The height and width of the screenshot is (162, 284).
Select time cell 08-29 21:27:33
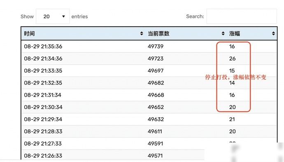tap(43, 144)
